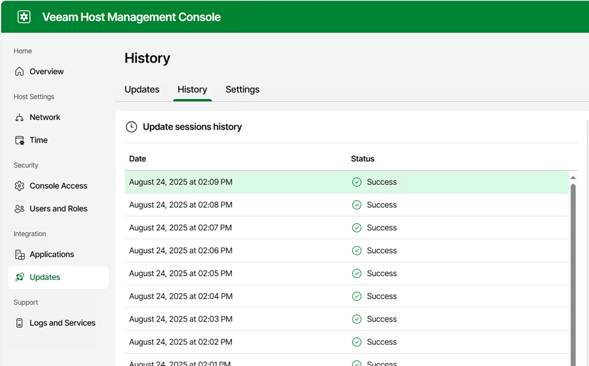Go to Network settings

pyautogui.click(x=58, y=117)
